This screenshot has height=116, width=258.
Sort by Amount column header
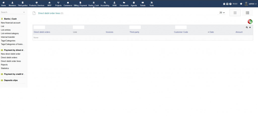coord(239,32)
